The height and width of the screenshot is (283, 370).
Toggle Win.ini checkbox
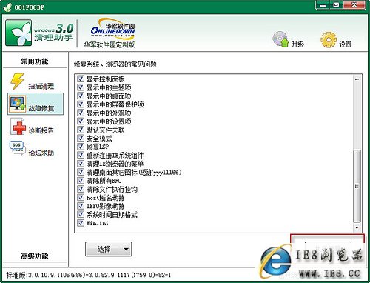[x=81, y=222]
